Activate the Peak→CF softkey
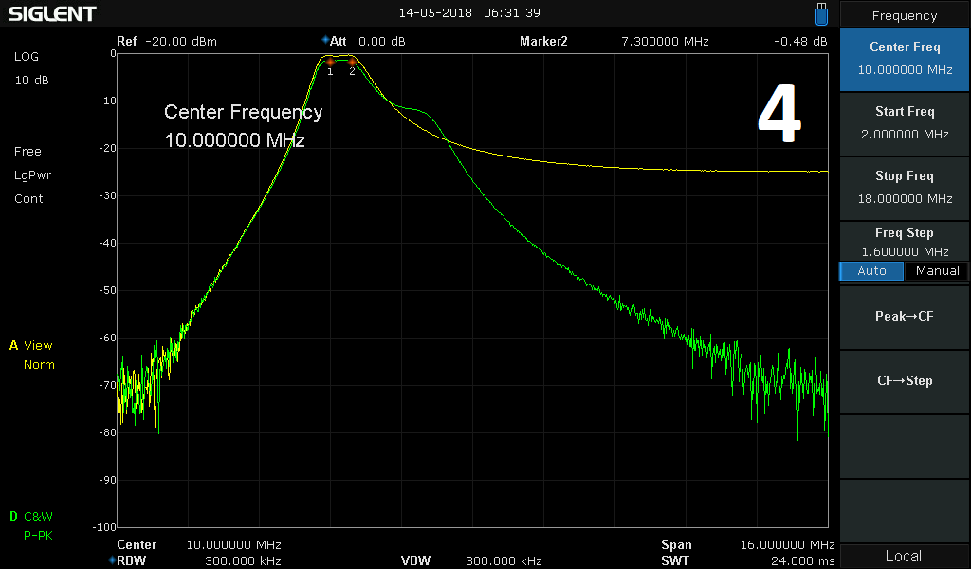Viewport: 971px width, 569px height. pyautogui.click(x=905, y=317)
